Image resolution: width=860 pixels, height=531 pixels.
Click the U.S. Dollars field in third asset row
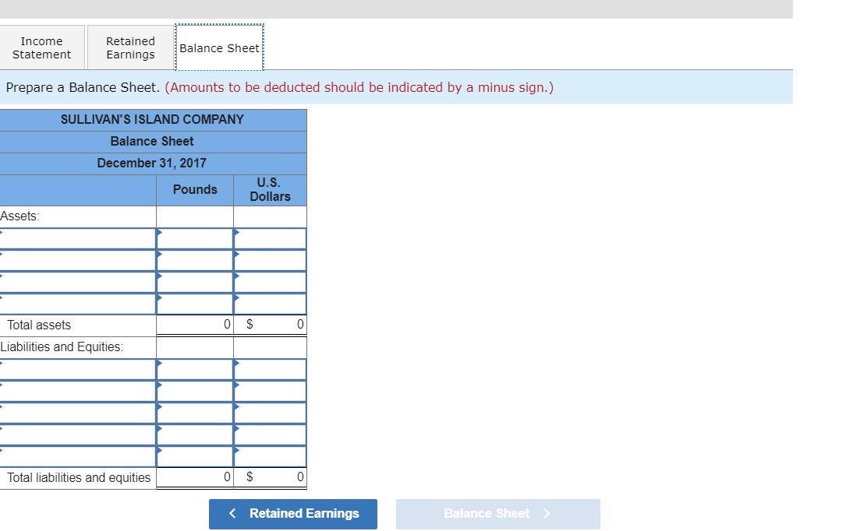point(271,283)
